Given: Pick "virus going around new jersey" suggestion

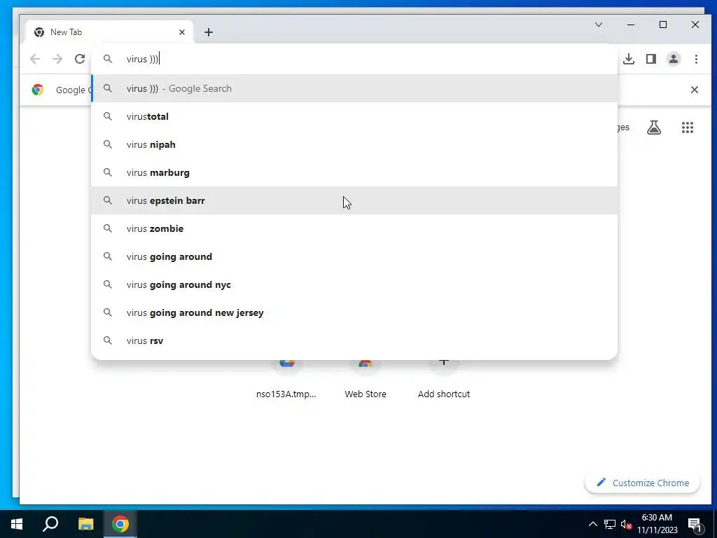Looking at the screenshot, I should (x=354, y=312).
